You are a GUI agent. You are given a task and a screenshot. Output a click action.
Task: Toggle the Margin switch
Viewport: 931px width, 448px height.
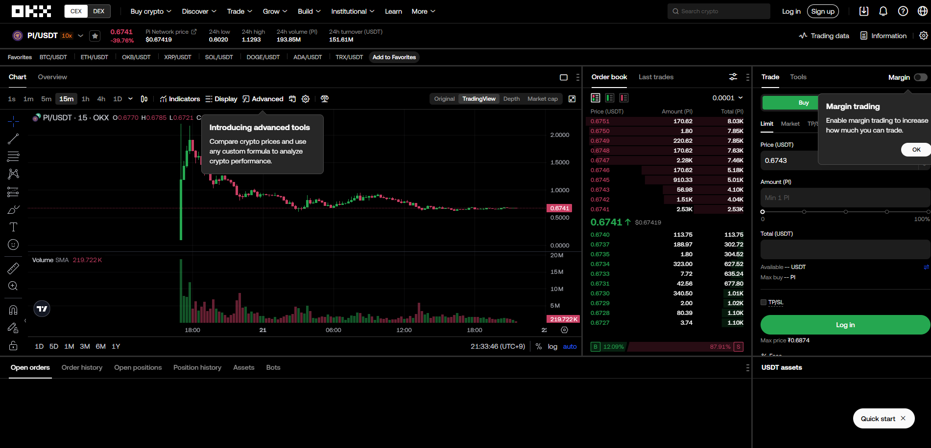(920, 77)
